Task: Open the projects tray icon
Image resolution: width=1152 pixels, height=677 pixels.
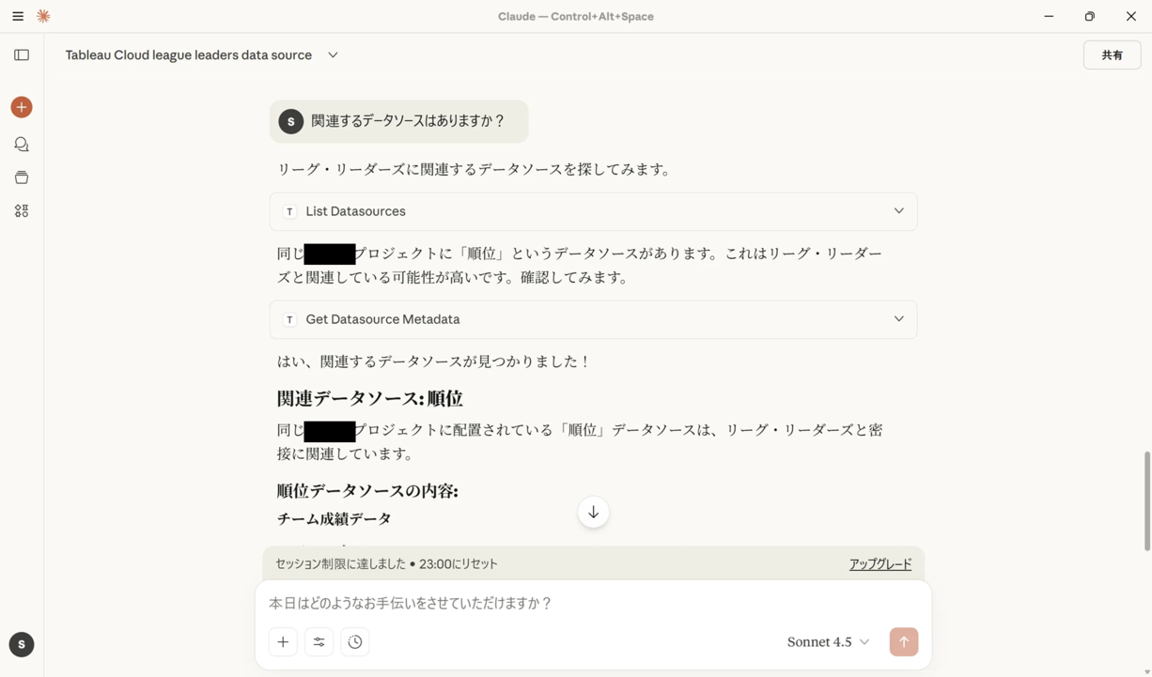Action: click(x=21, y=177)
